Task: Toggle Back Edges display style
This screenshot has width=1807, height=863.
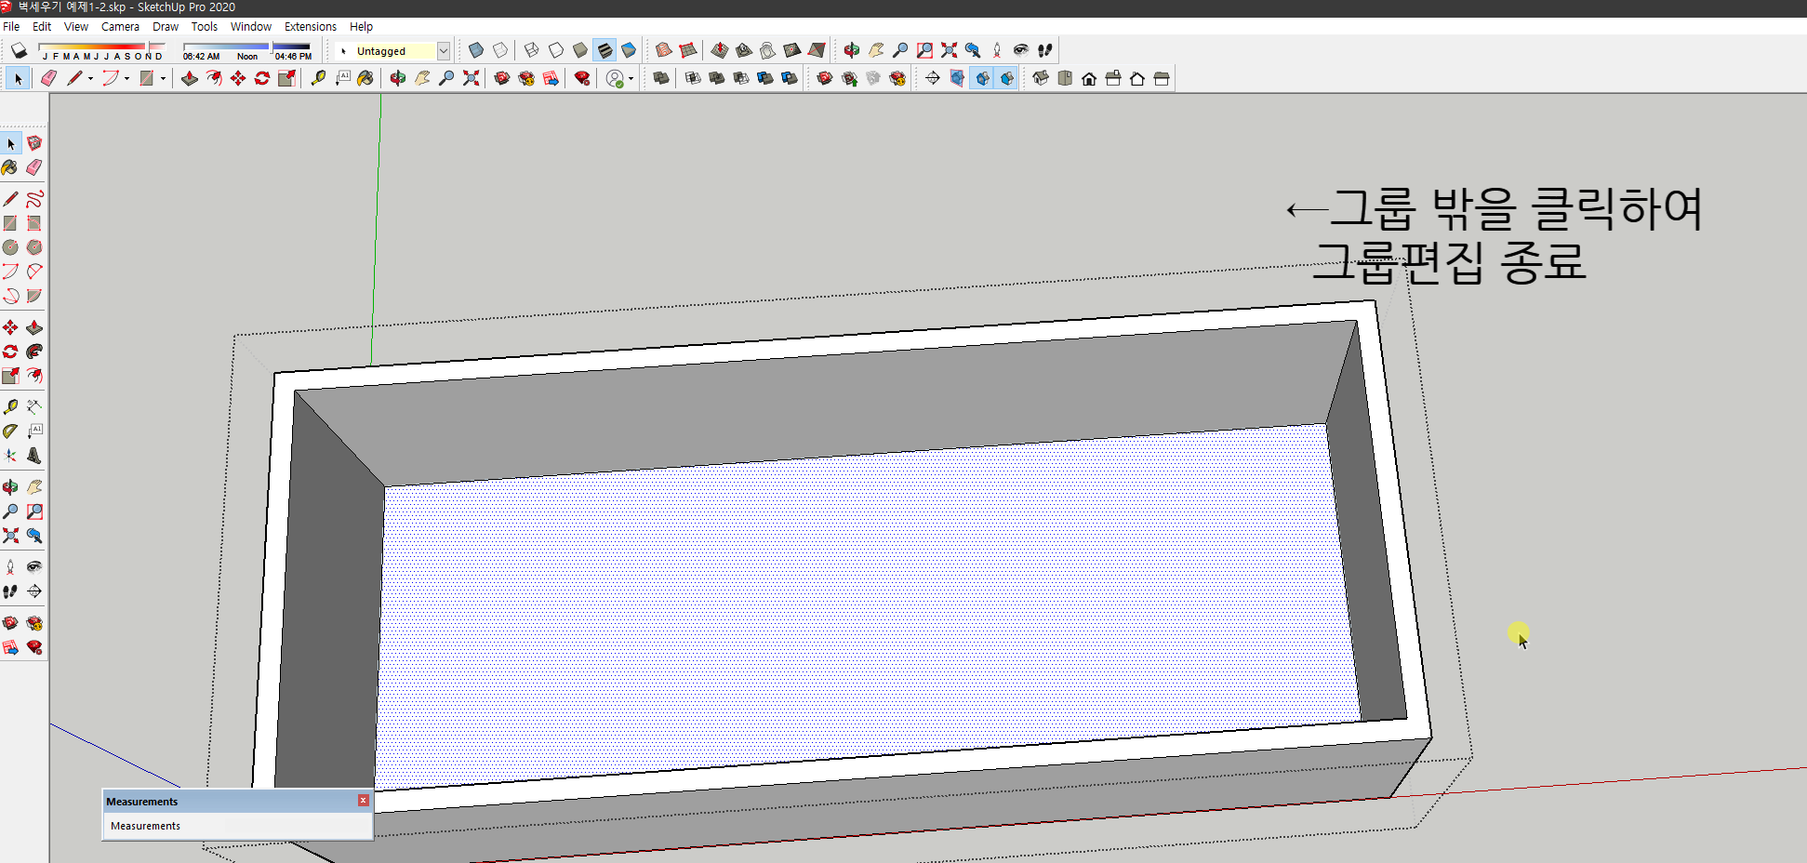Action: click(x=500, y=50)
